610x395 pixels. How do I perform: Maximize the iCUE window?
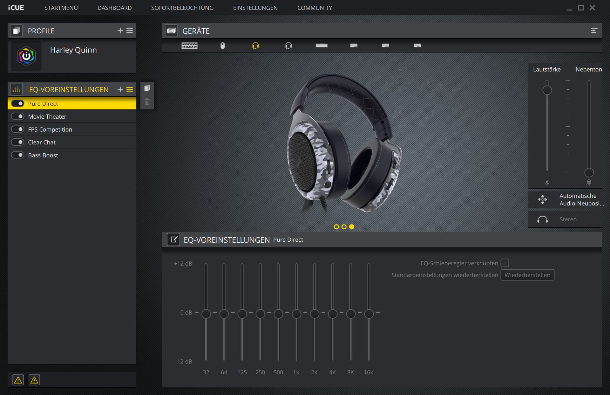pos(581,8)
